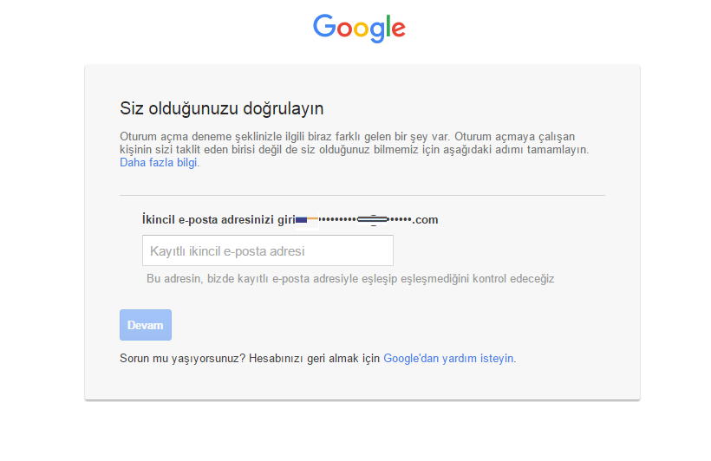Click the 'İkincil e-posta adresinizi' label text
Viewport: 711px width, 461px height.
click(x=208, y=220)
